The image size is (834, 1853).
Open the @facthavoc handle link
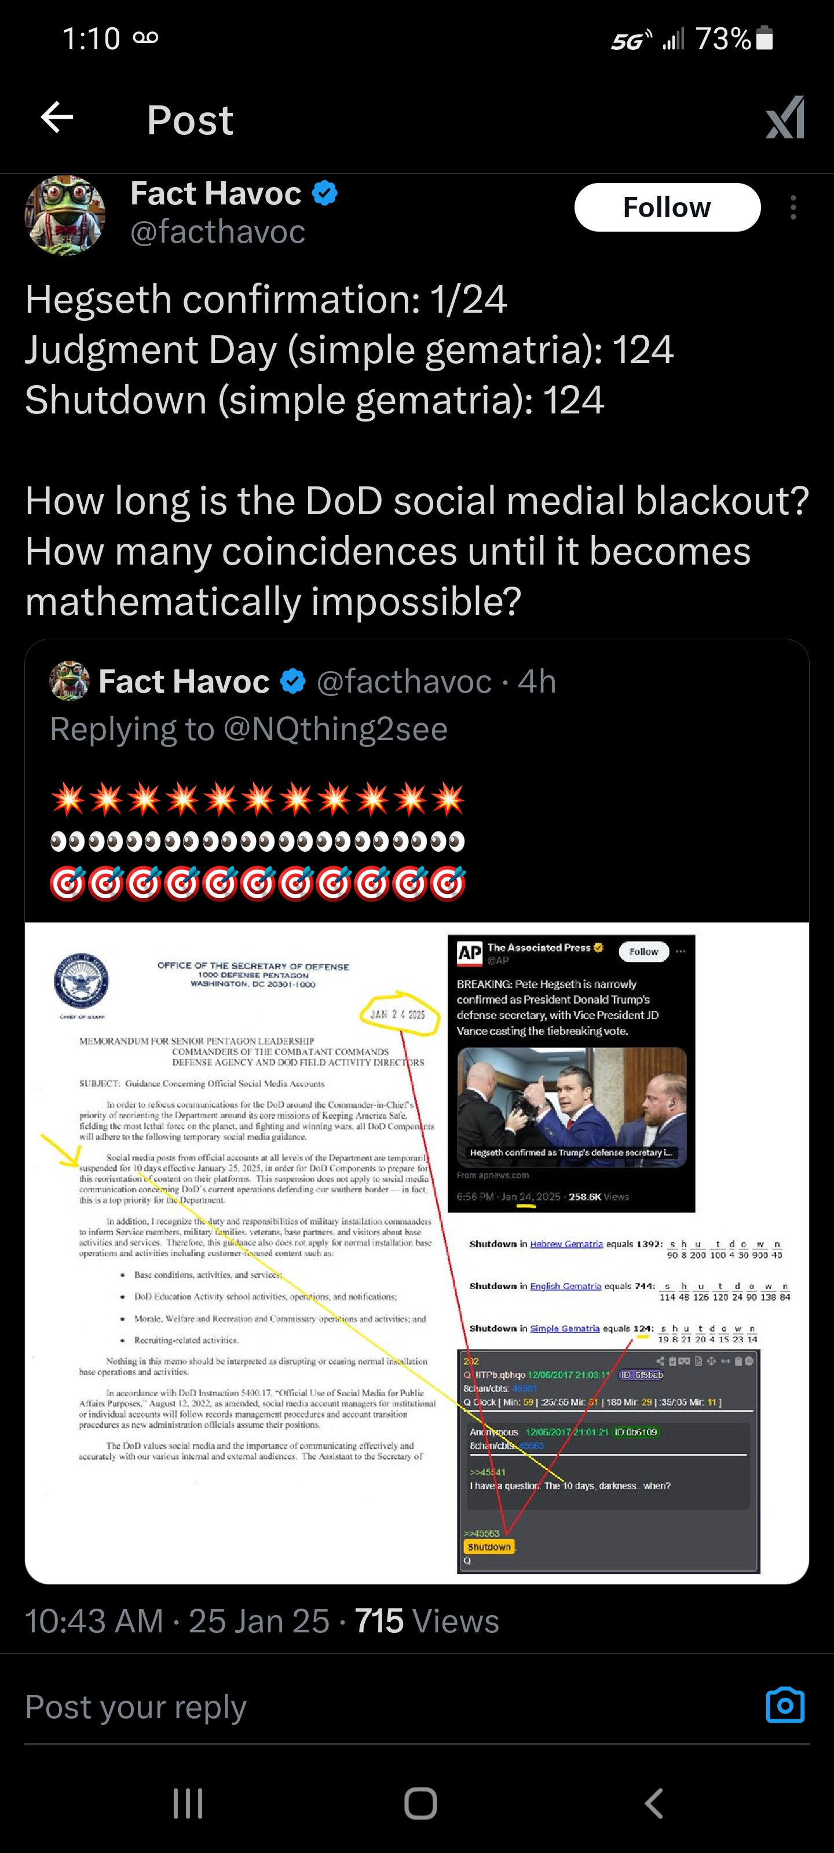pos(217,232)
